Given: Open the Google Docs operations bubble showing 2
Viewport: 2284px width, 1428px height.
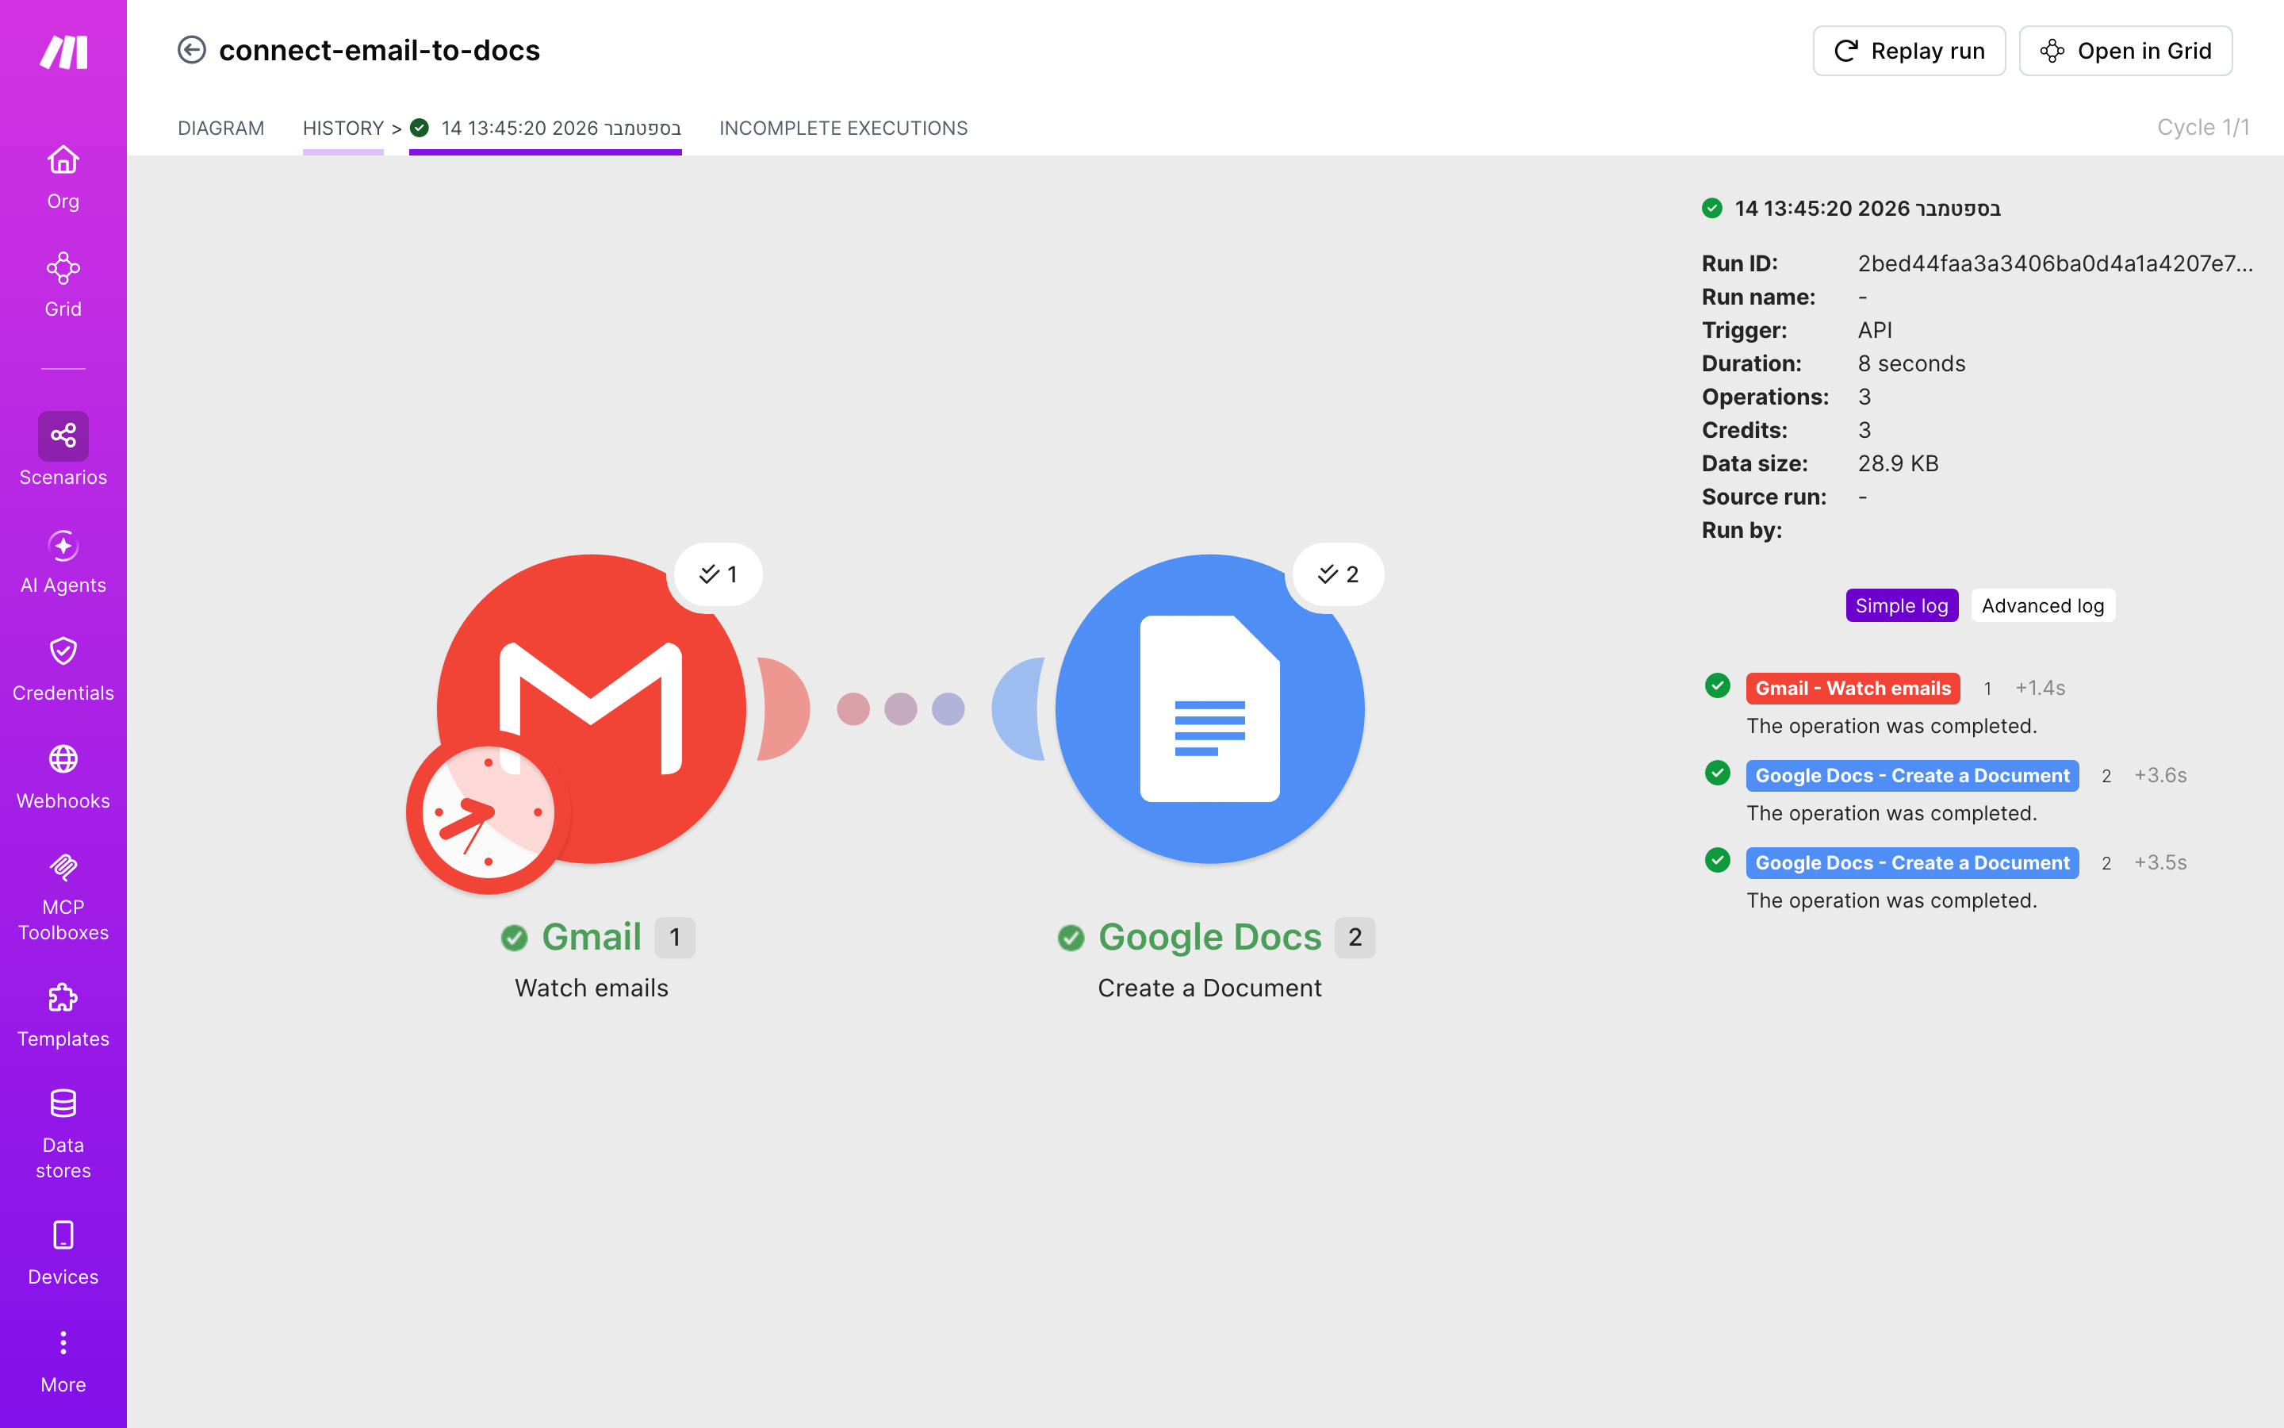Looking at the screenshot, I should click(x=1339, y=574).
